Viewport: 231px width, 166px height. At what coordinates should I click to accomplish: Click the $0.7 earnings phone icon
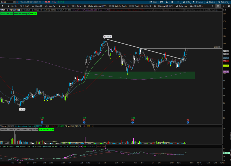84,120
